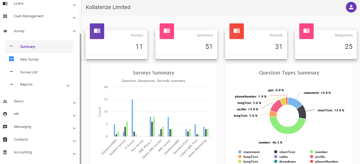
Task: Open the Reports submenu label
Action: pyautogui.click(x=26, y=85)
